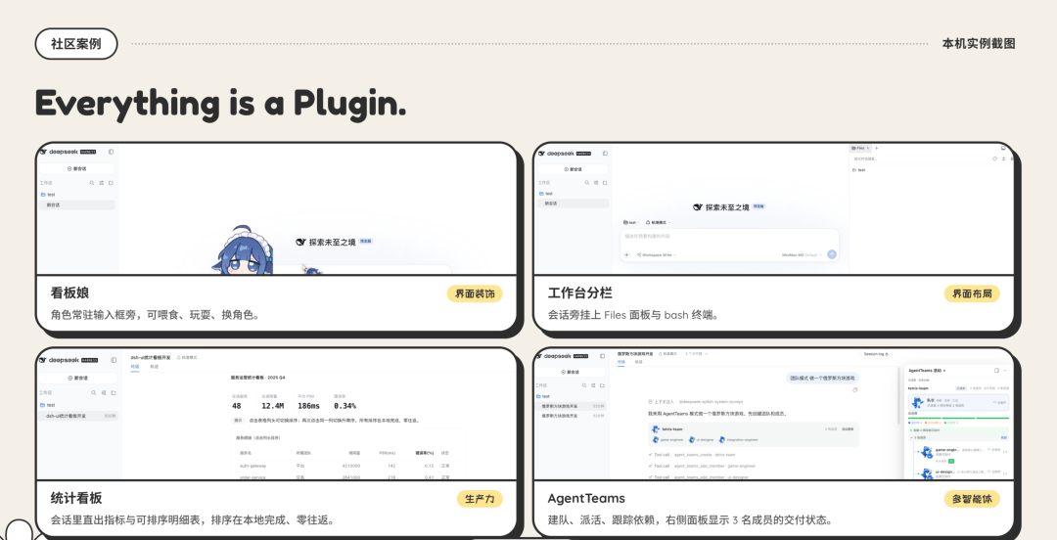Click the 工作台分栏 card title

pyautogui.click(x=580, y=293)
